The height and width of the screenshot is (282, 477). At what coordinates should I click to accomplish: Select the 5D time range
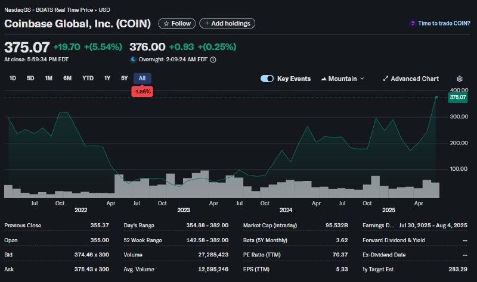click(x=30, y=79)
